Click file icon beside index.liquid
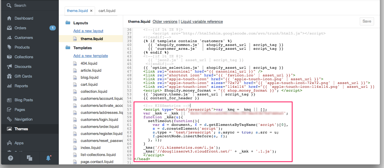 [x=75, y=148]
